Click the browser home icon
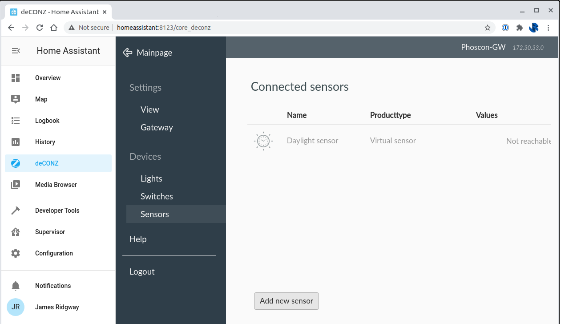 click(x=54, y=28)
